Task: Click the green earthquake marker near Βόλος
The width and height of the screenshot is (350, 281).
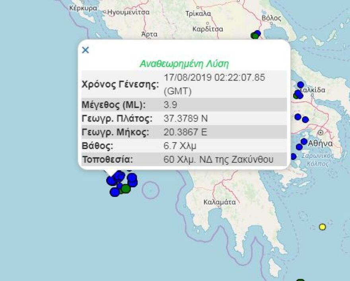Action: (255, 35)
